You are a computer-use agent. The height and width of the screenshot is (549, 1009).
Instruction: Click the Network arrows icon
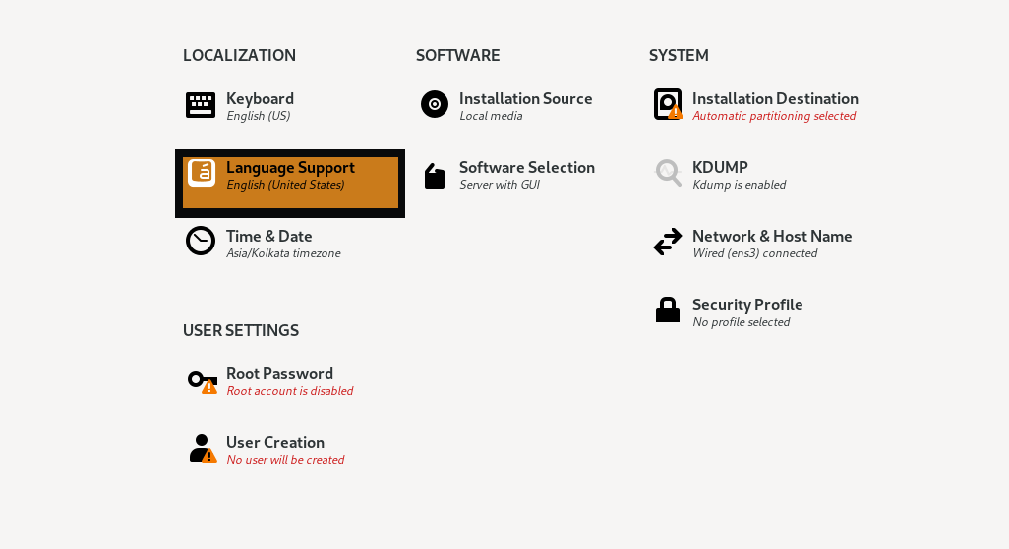668,242
